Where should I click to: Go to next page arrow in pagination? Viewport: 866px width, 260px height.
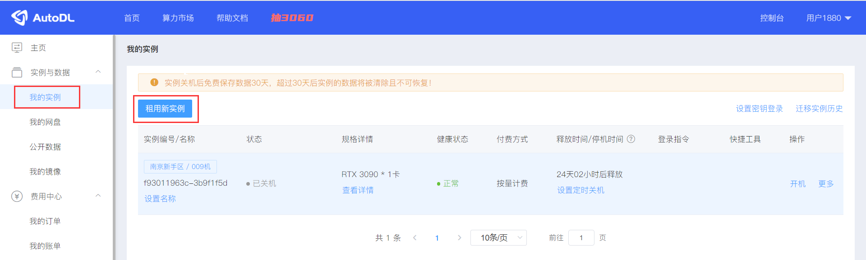pyautogui.click(x=459, y=237)
